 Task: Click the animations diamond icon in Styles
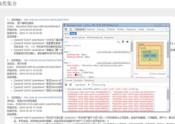pyautogui.click(x=127, y=42)
